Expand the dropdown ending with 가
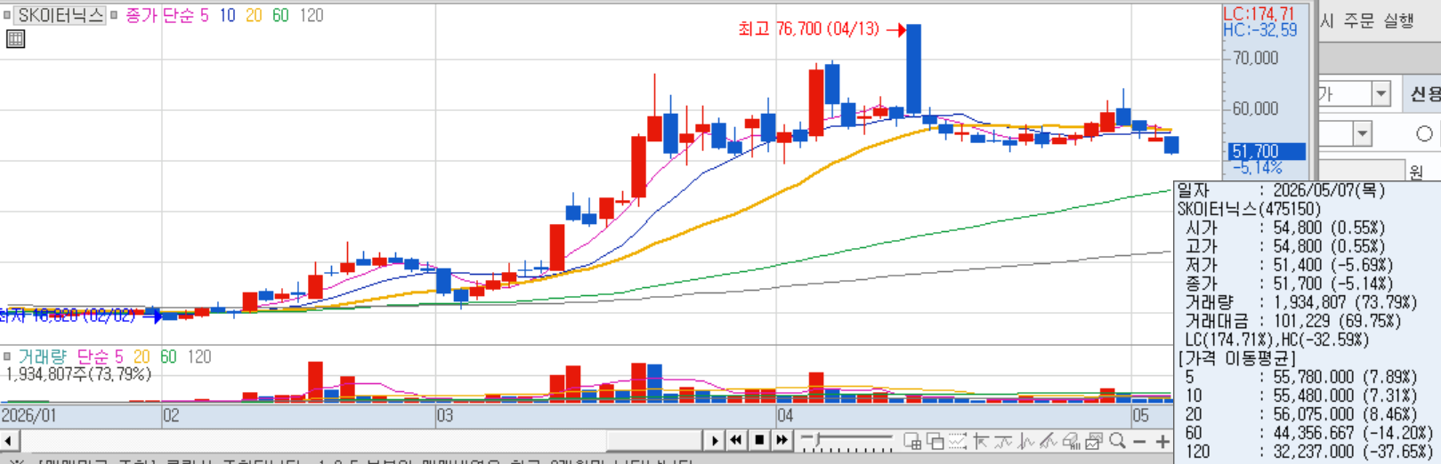This screenshot has height=464, width=1441. 1381,93
